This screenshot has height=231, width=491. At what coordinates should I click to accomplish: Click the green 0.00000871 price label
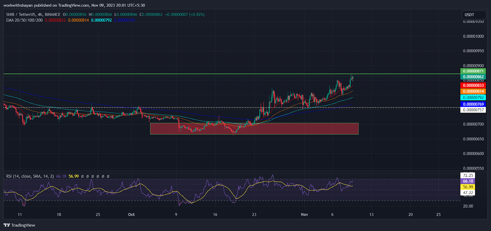click(x=473, y=71)
